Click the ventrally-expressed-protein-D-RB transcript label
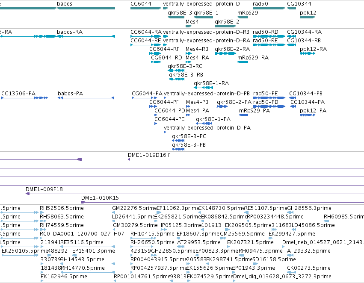The width and height of the screenshot is (364, 283). pos(206,32)
